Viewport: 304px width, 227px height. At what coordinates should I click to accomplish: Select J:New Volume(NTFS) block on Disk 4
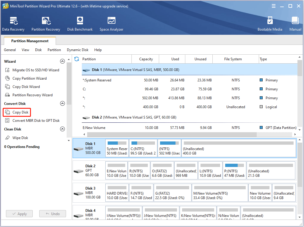(x=161, y=213)
